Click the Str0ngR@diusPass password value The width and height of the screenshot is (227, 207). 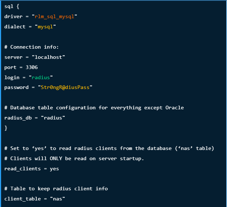pyautogui.click(x=65, y=87)
